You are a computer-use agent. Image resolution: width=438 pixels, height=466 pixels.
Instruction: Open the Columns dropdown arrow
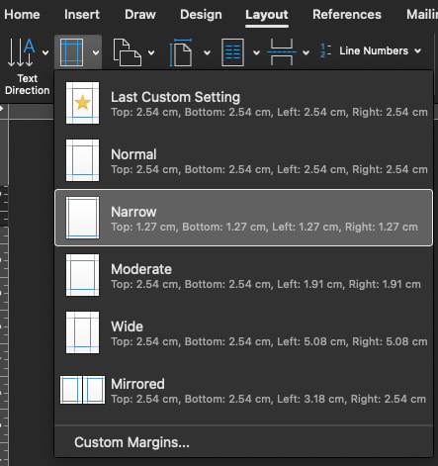[256, 52]
